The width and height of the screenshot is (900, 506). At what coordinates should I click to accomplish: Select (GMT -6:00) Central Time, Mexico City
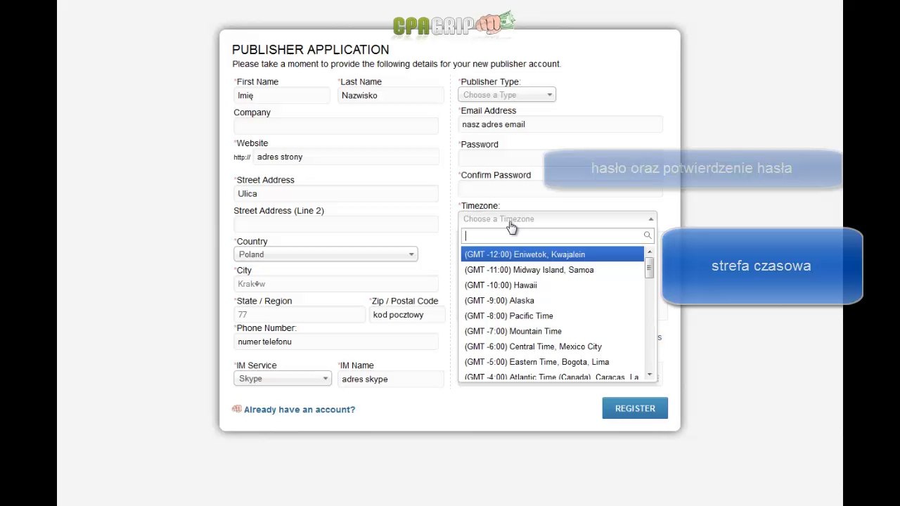(x=552, y=346)
